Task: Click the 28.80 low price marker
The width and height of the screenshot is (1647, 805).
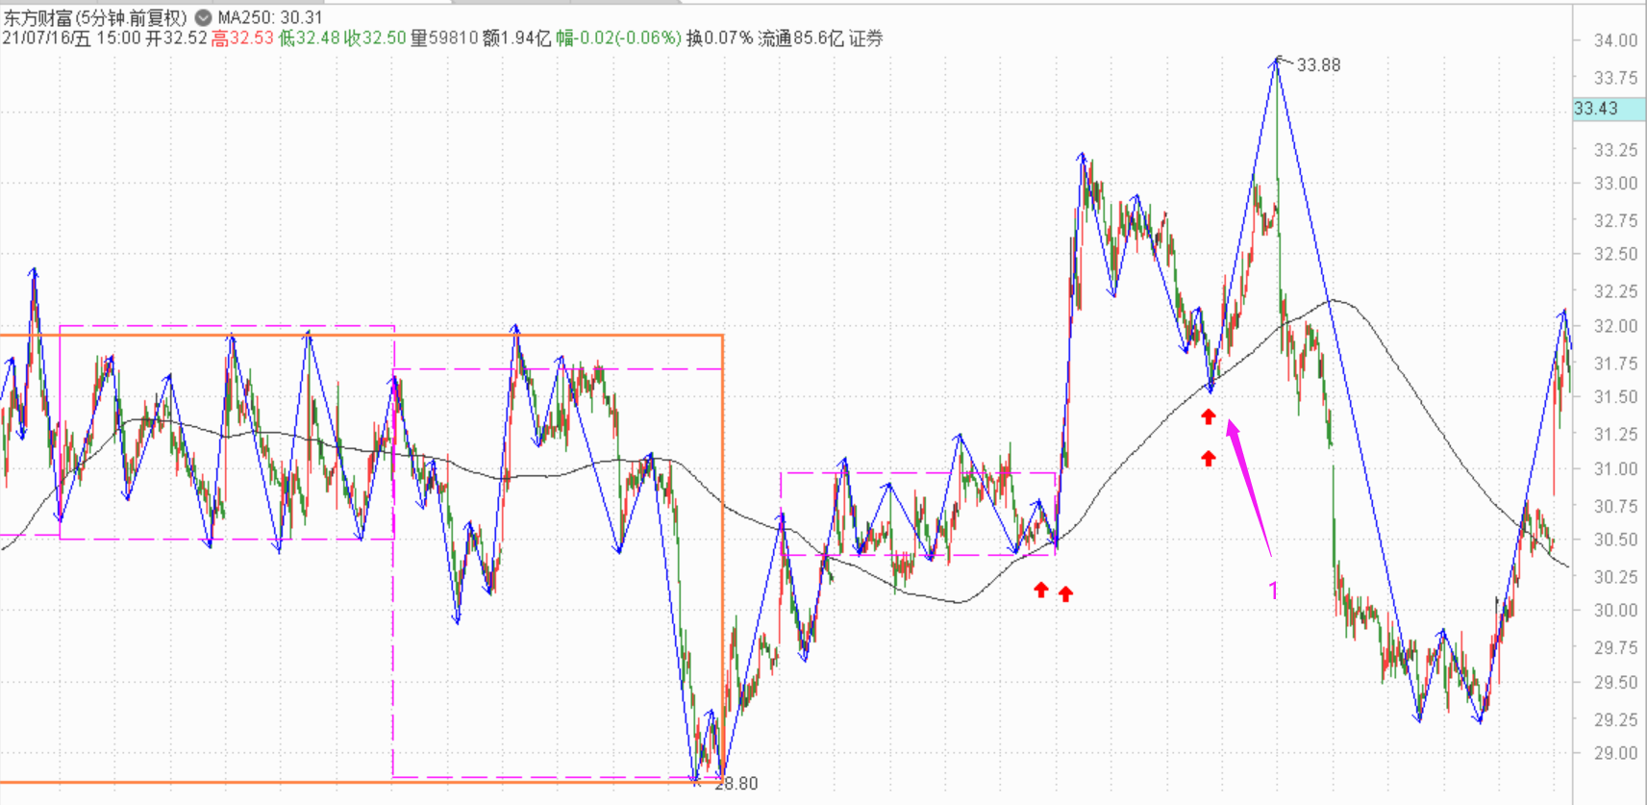Action: tap(736, 784)
